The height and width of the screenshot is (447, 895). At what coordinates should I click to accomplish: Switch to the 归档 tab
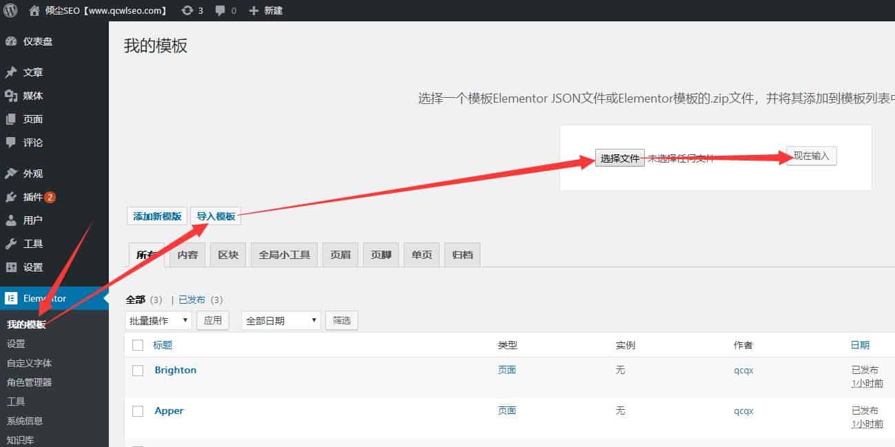point(463,255)
